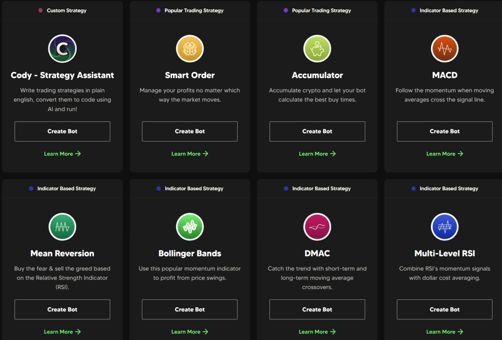Click the Mean Reversion title
The image size is (502, 340).
tap(62, 253)
